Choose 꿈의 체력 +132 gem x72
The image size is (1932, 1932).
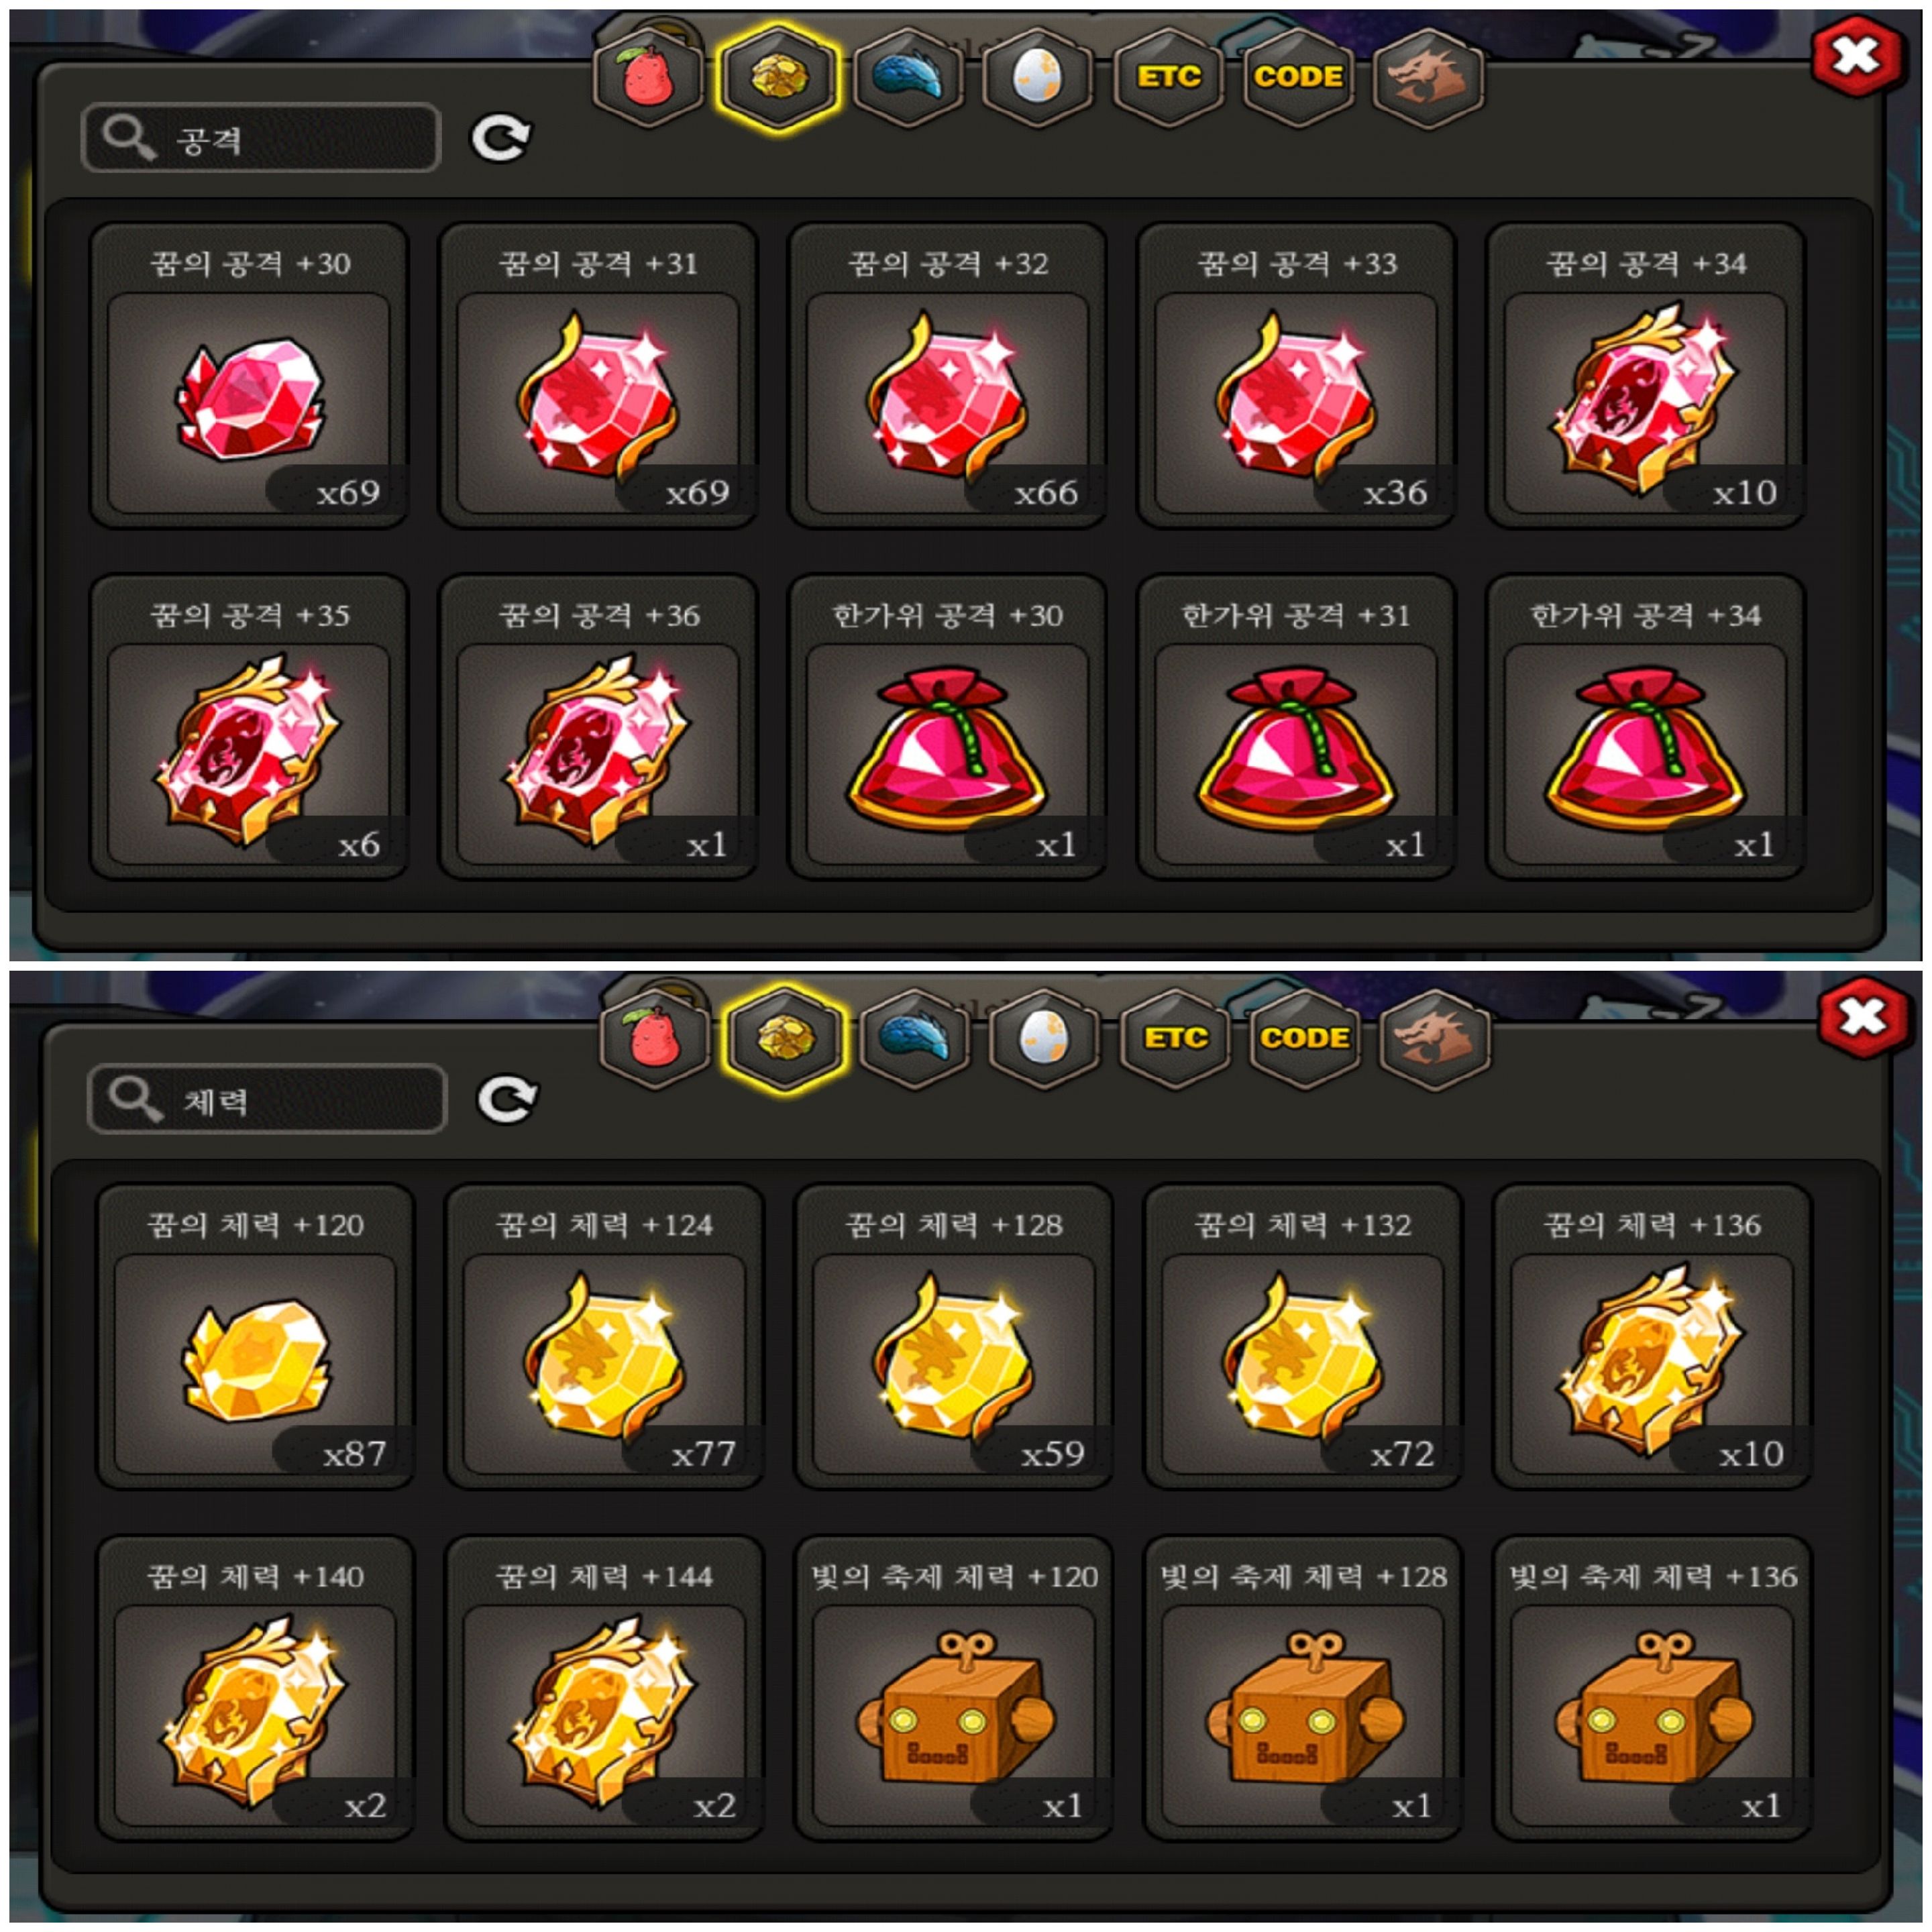1303,1337
